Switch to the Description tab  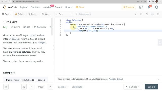click(x=7, y=14)
